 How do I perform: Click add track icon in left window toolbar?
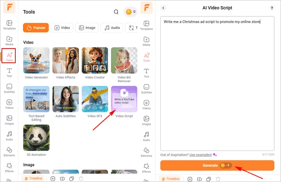53,179
